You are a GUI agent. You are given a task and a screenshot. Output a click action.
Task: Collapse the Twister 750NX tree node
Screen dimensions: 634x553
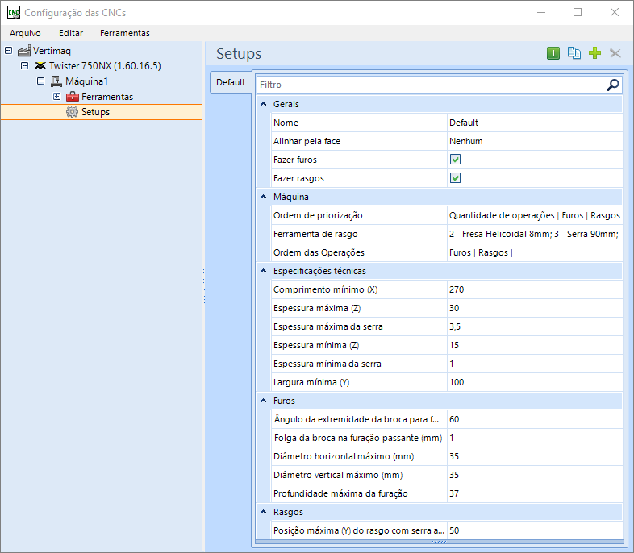coord(25,66)
